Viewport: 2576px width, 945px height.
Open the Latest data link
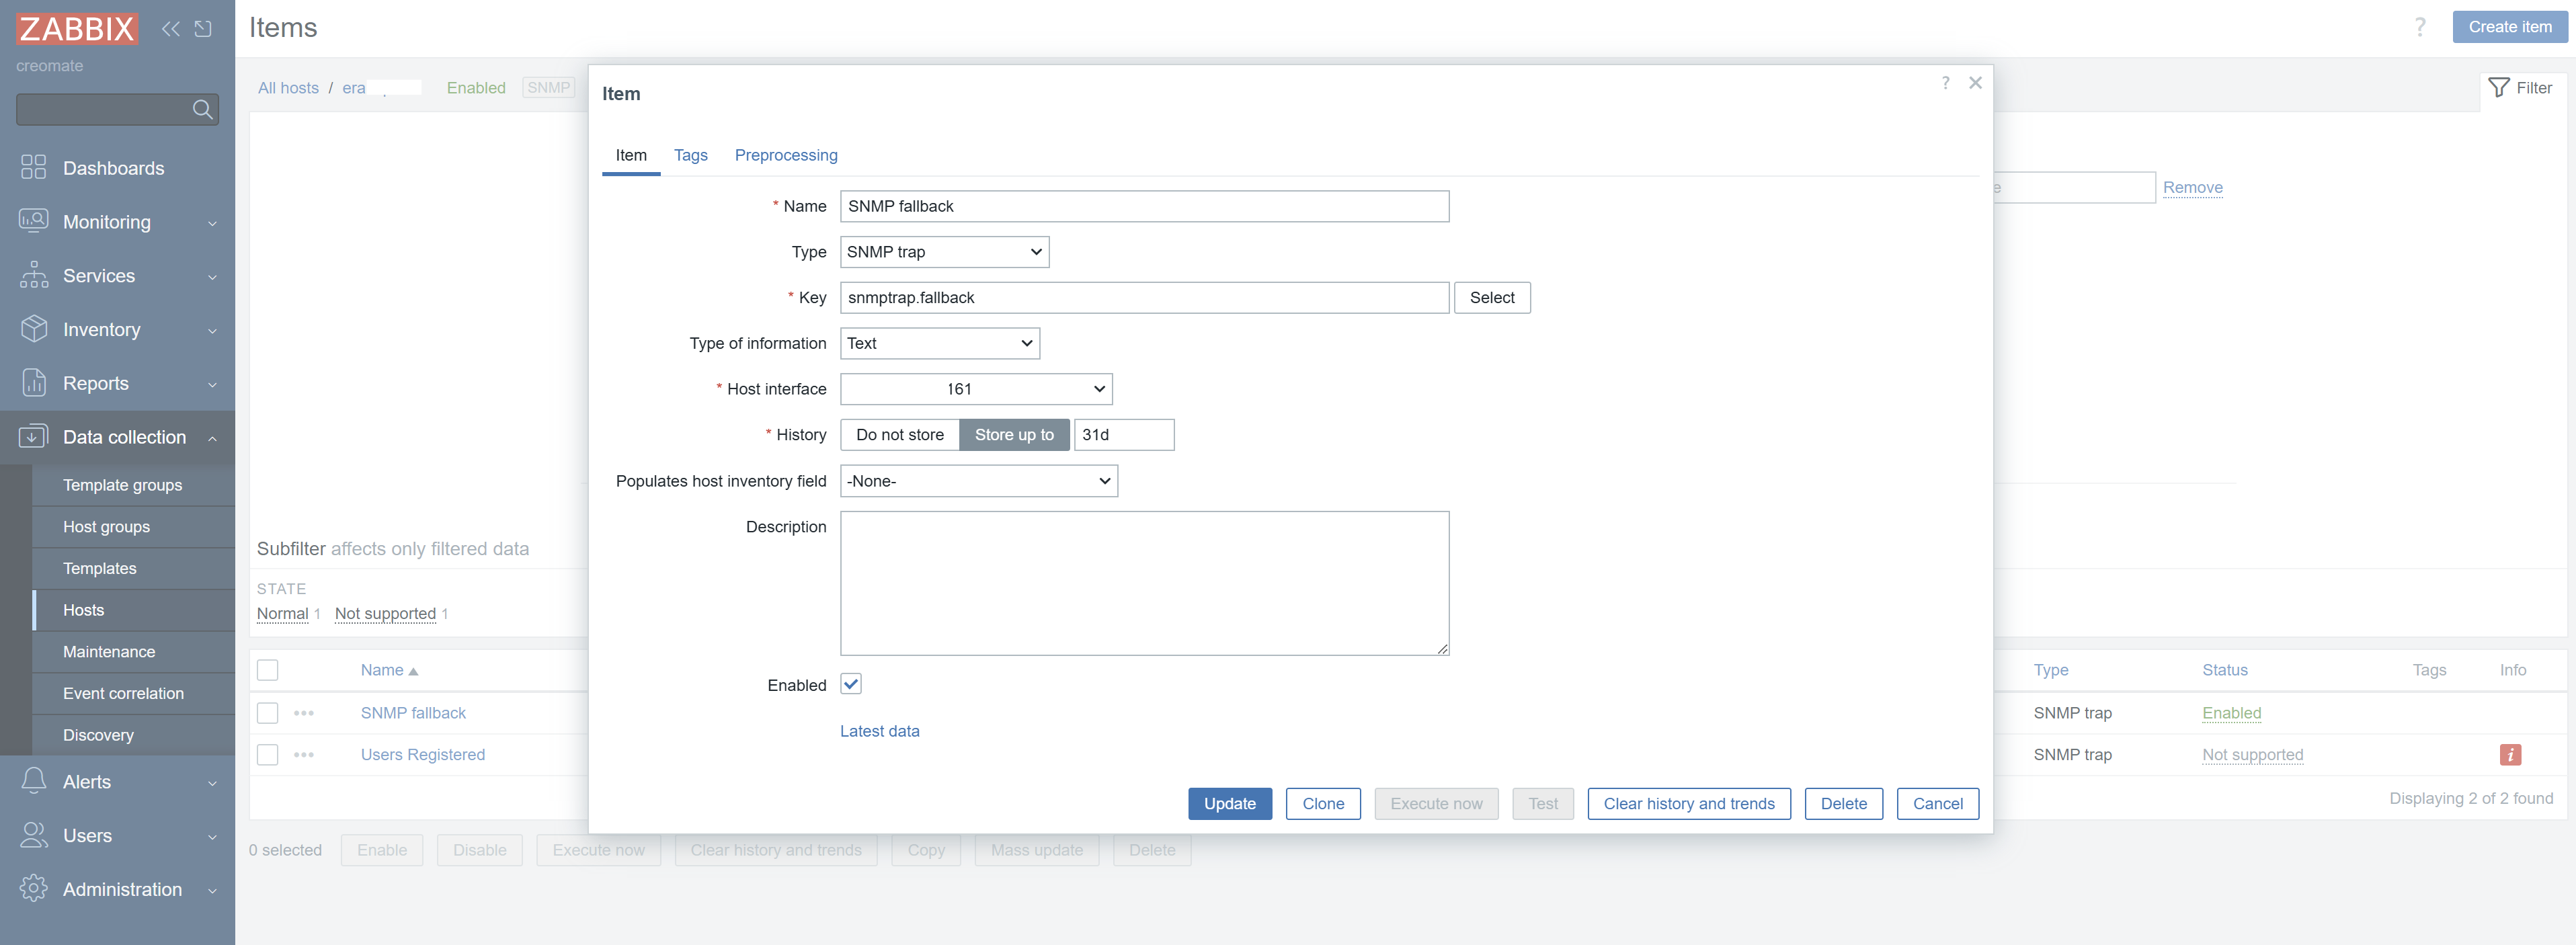879,731
